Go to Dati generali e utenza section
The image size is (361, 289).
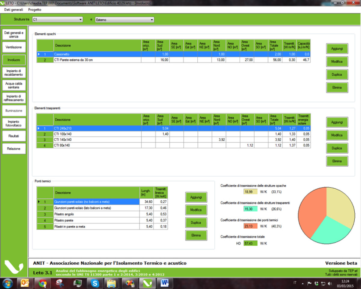pos(14,35)
